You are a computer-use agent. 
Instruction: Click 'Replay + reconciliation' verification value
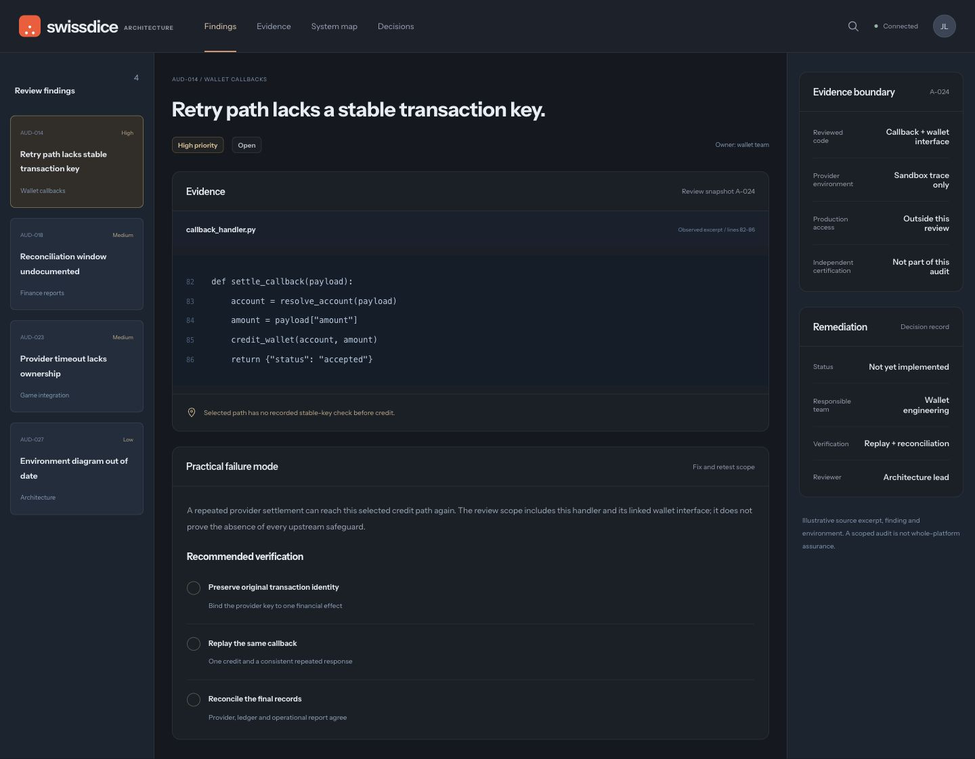pos(907,443)
